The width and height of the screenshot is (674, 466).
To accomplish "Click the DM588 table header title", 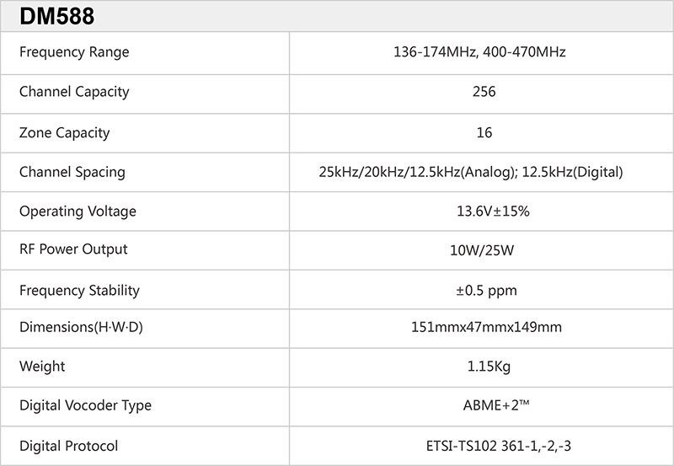I will [x=57, y=16].
